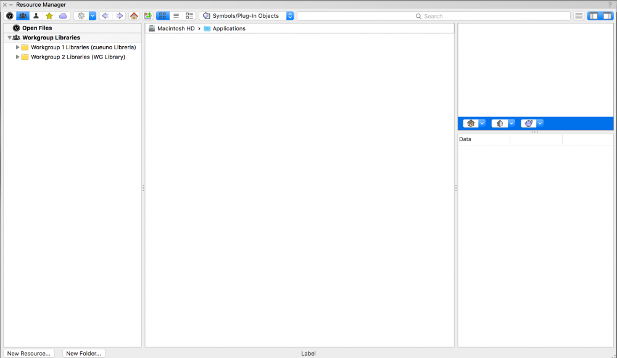Toggle Workgroup Libraries display button
617x358 pixels.
pyautogui.click(x=23, y=16)
